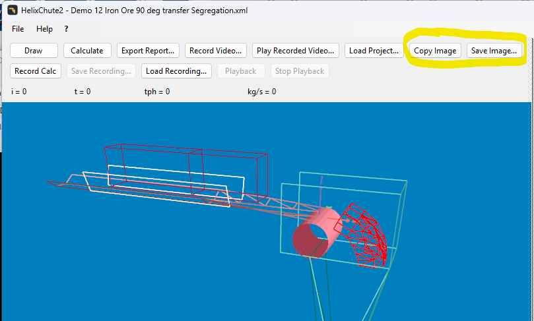Viewport: 534px width, 321px height.
Task: Click the Record Calc button
Action: pos(36,71)
